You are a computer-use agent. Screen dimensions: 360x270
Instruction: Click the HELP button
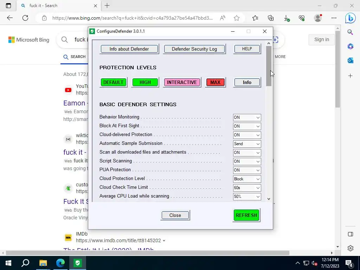pos(247,49)
